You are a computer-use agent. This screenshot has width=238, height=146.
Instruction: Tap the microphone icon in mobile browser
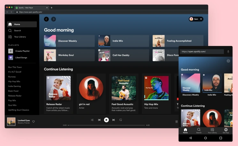[228, 51]
